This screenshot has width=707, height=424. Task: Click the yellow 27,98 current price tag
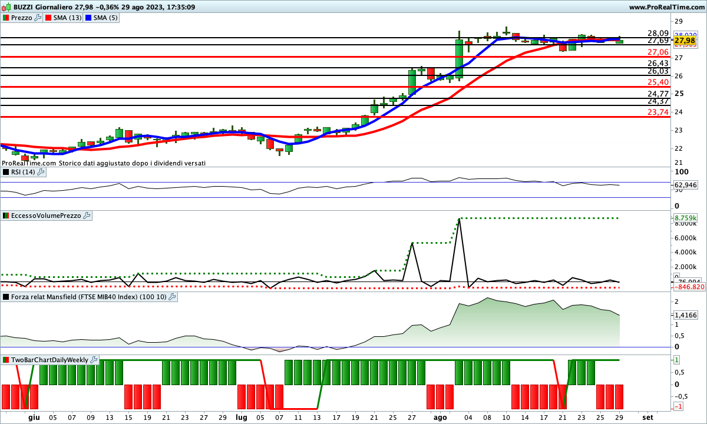(x=684, y=41)
